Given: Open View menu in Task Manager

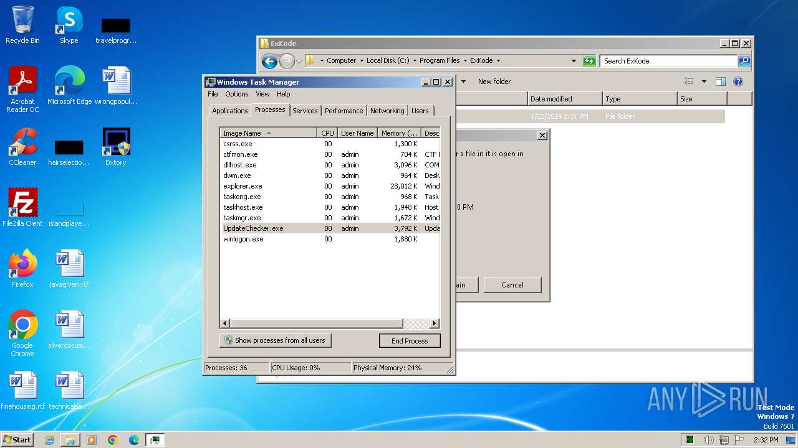Looking at the screenshot, I should (x=262, y=94).
